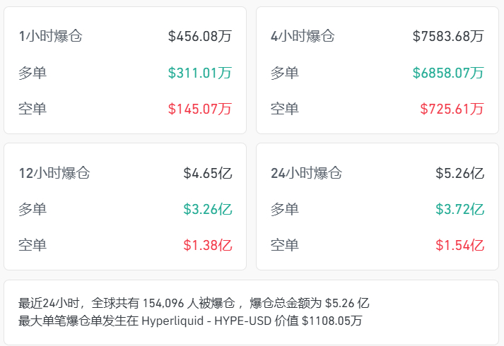Viewport: 504px width, 346px height.
Task: Select the 12-hour total $4.65亿 value
Action: [208, 173]
